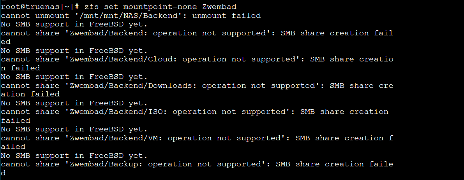464x180 pixels.
Task: Click the first 'No SMB support in FreeBSD yet.' line
Action: [74, 24]
